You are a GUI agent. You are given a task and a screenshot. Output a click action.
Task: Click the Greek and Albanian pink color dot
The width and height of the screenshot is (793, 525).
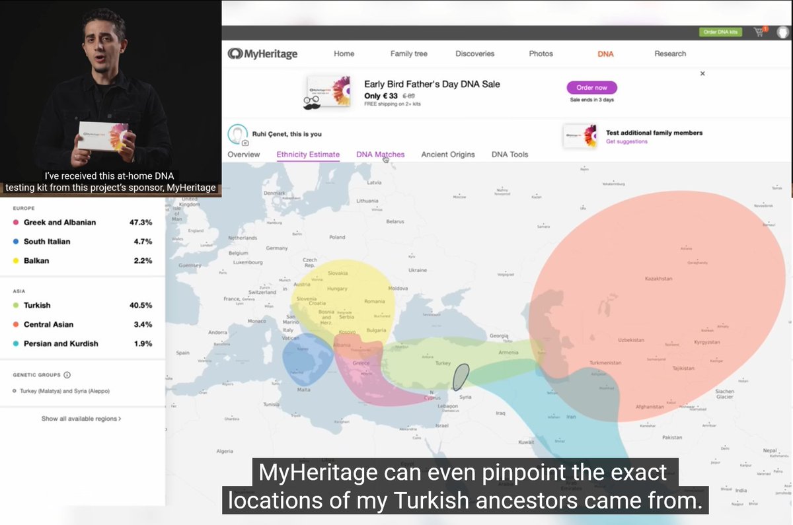[15, 223]
